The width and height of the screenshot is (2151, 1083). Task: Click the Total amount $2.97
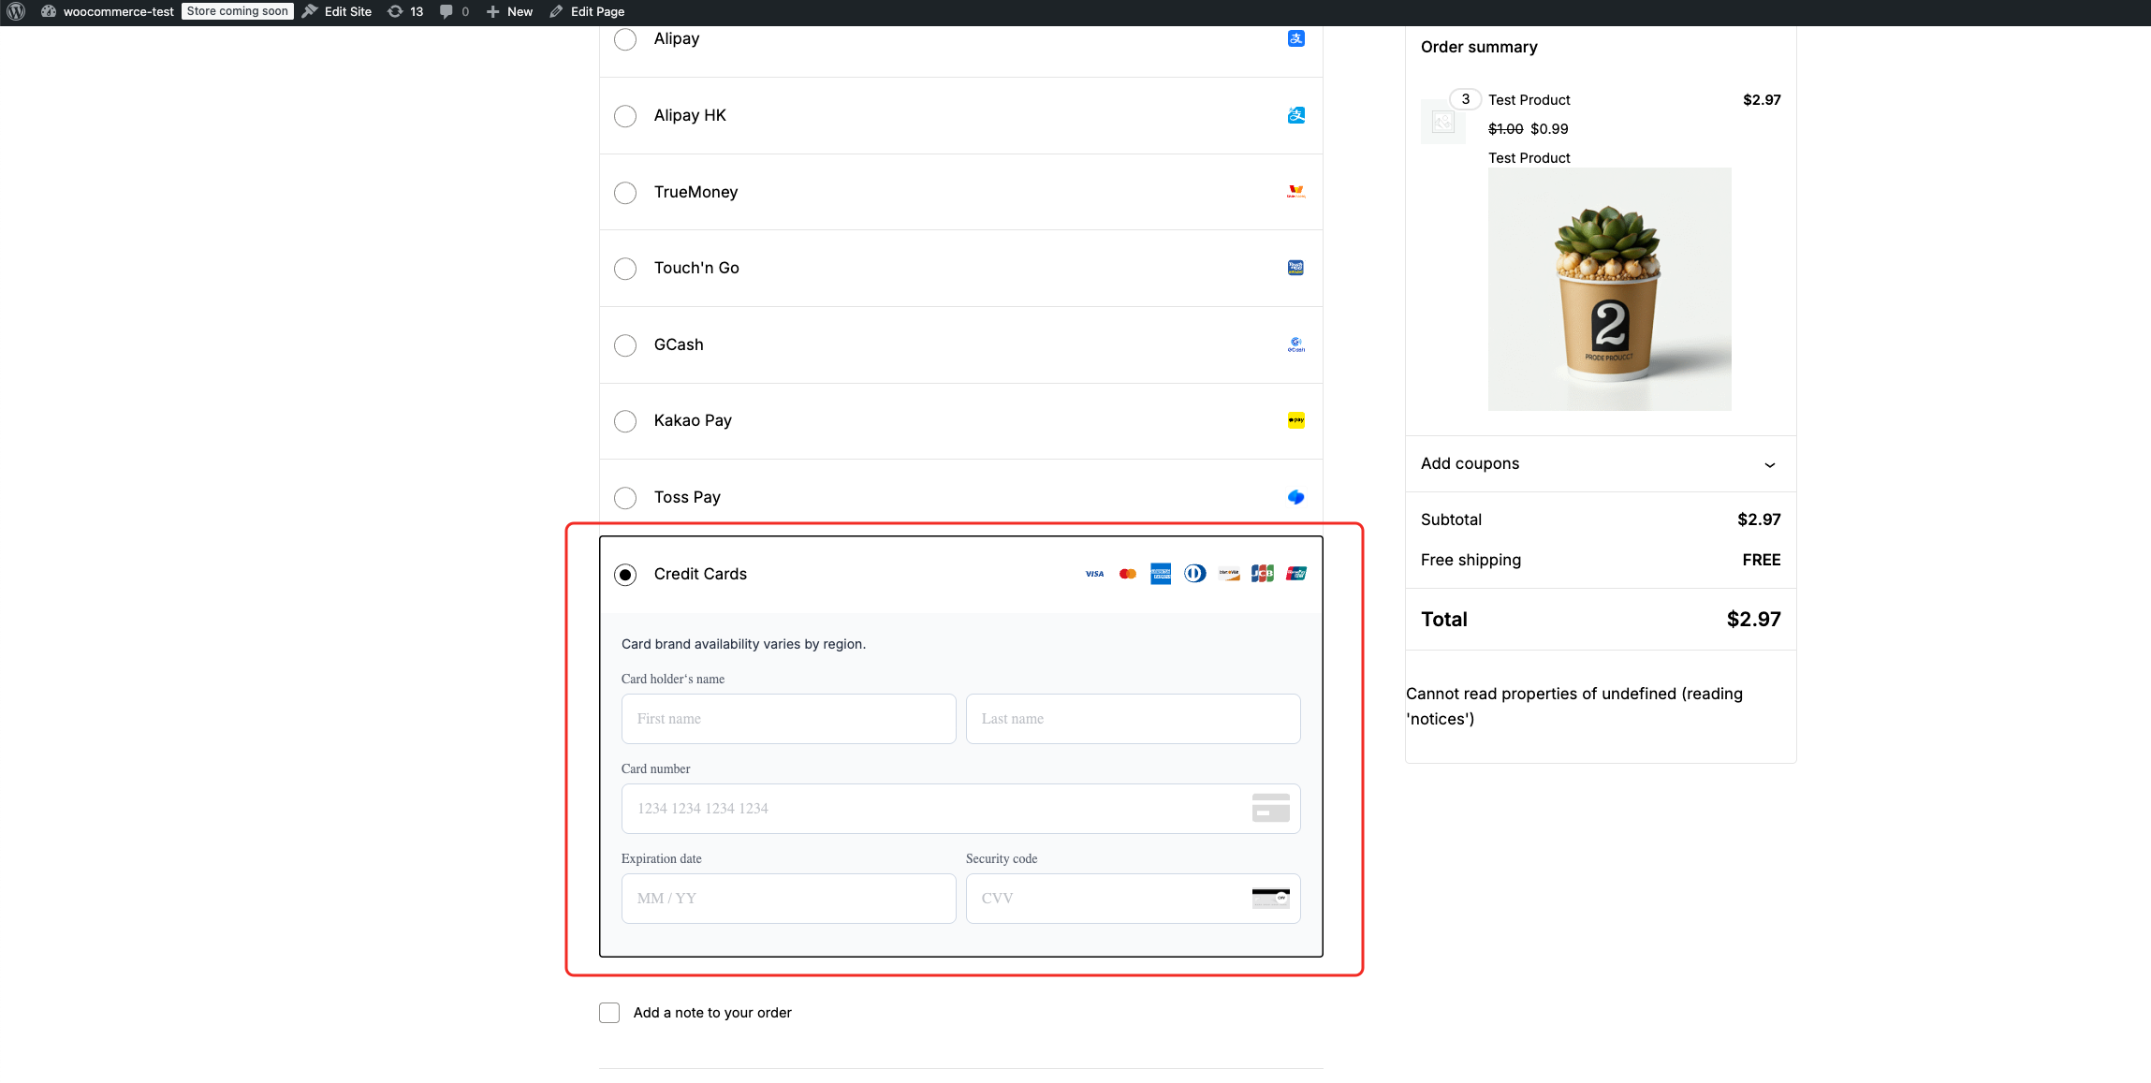[1753, 620]
